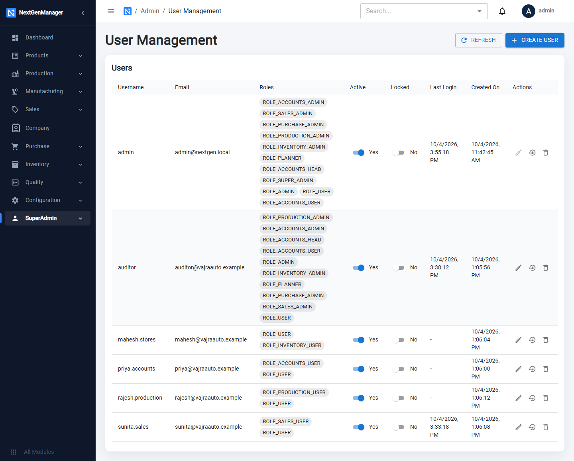Expand the Products menu chevron

[81, 56]
